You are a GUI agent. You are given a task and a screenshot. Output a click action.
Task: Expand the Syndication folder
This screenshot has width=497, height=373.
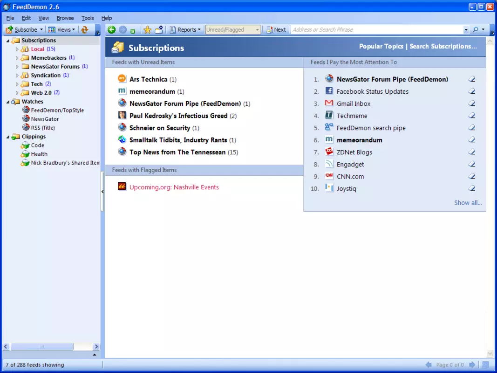coord(17,75)
